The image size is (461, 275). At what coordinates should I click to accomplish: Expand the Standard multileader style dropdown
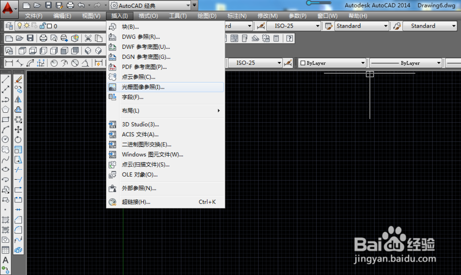point(454,26)
